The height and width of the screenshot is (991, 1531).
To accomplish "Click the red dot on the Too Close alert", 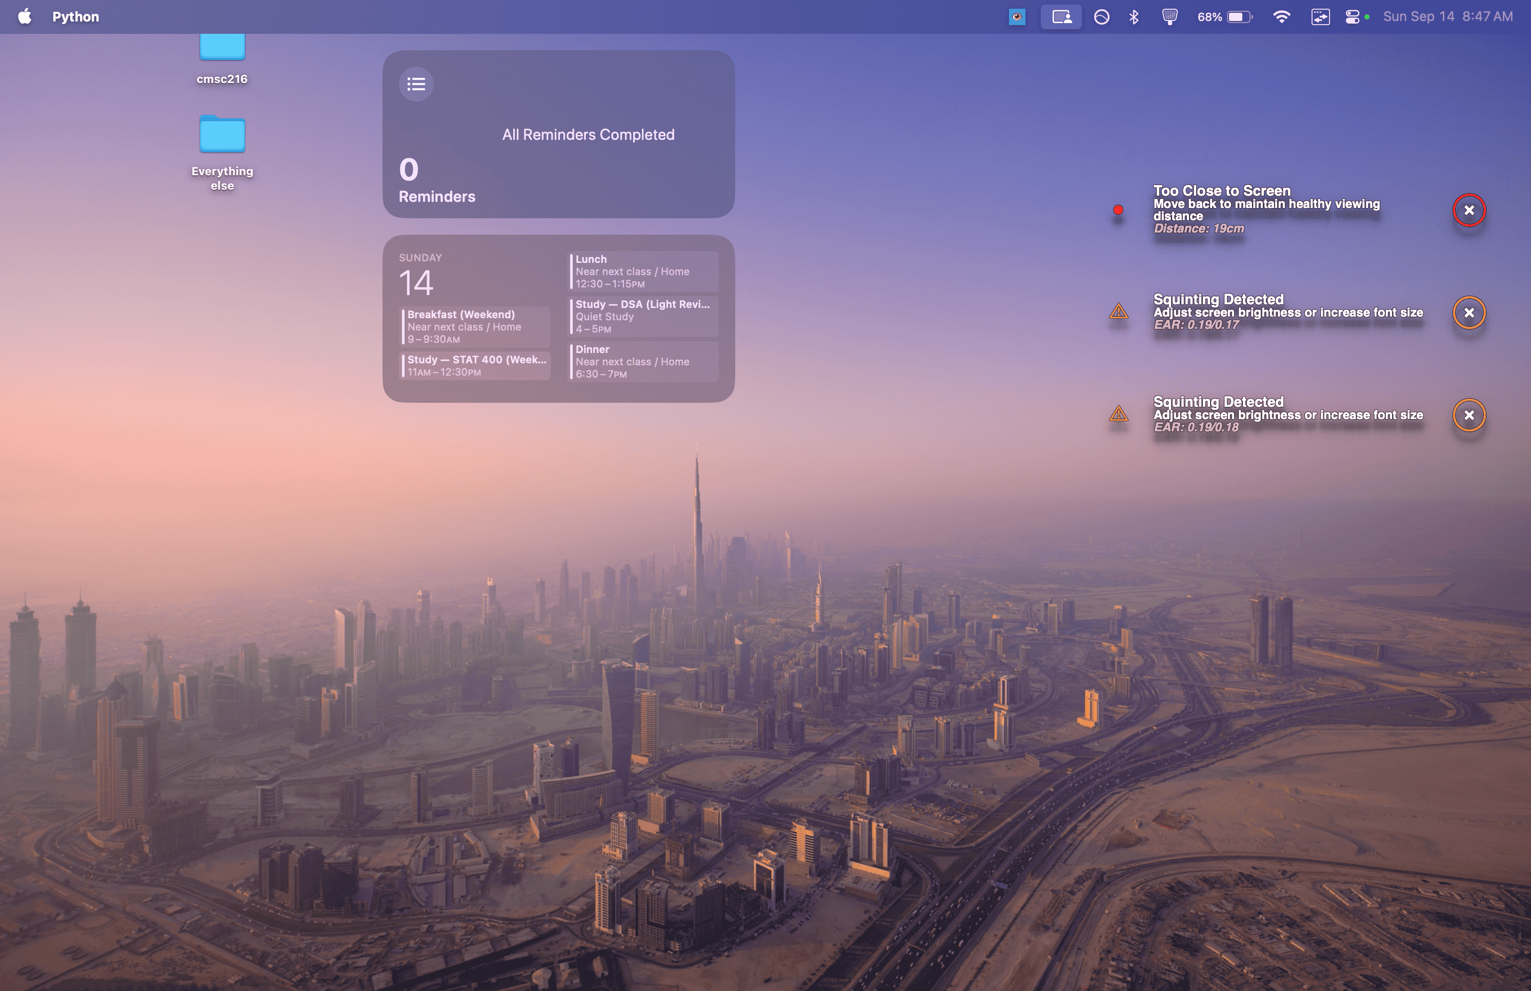I will (x=1118, y=210).
